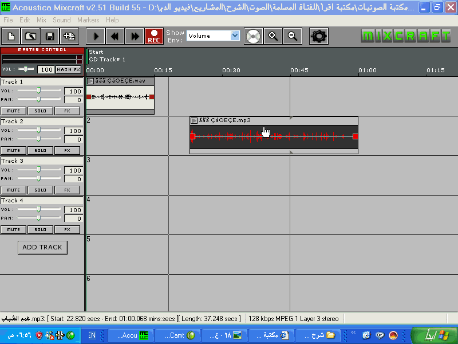Click the 00:30 mark on the timeline ruler
458x344 pixels.
coord(231,70)
